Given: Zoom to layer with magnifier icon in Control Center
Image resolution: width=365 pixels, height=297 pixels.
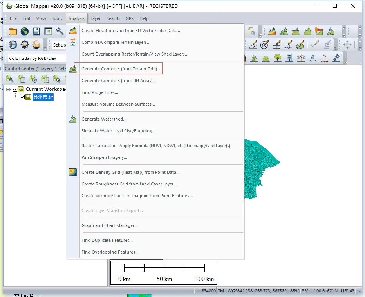Looking at the screenshot, I should [56, 79].
